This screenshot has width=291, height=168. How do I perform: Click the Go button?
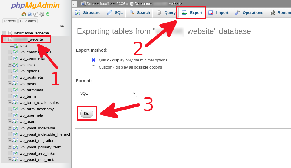(87, 113)
